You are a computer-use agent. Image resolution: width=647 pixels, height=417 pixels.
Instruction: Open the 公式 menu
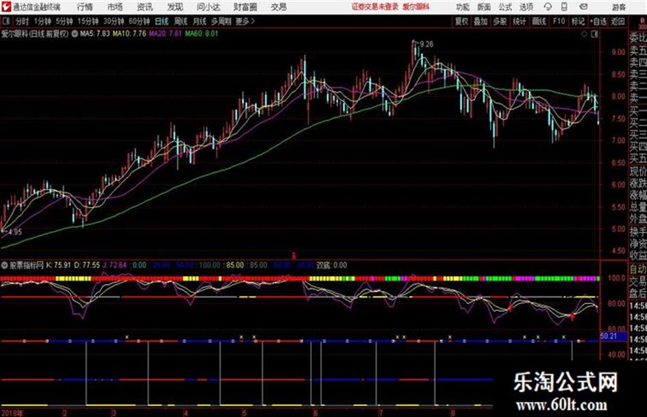pos(505,7)
